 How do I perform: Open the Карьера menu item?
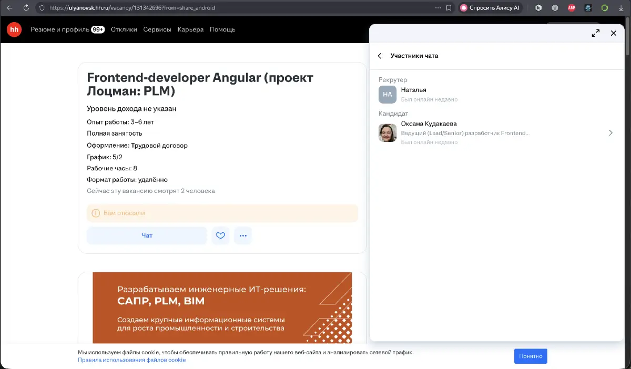pyautogui.click(x=190, y=29)
